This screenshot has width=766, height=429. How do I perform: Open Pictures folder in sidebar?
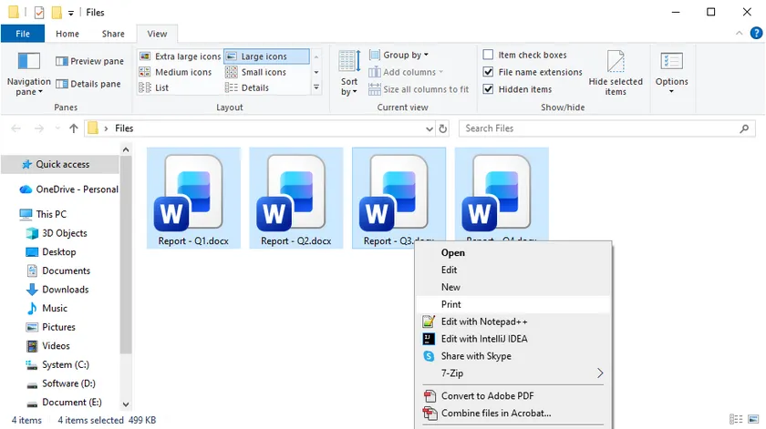51,327
